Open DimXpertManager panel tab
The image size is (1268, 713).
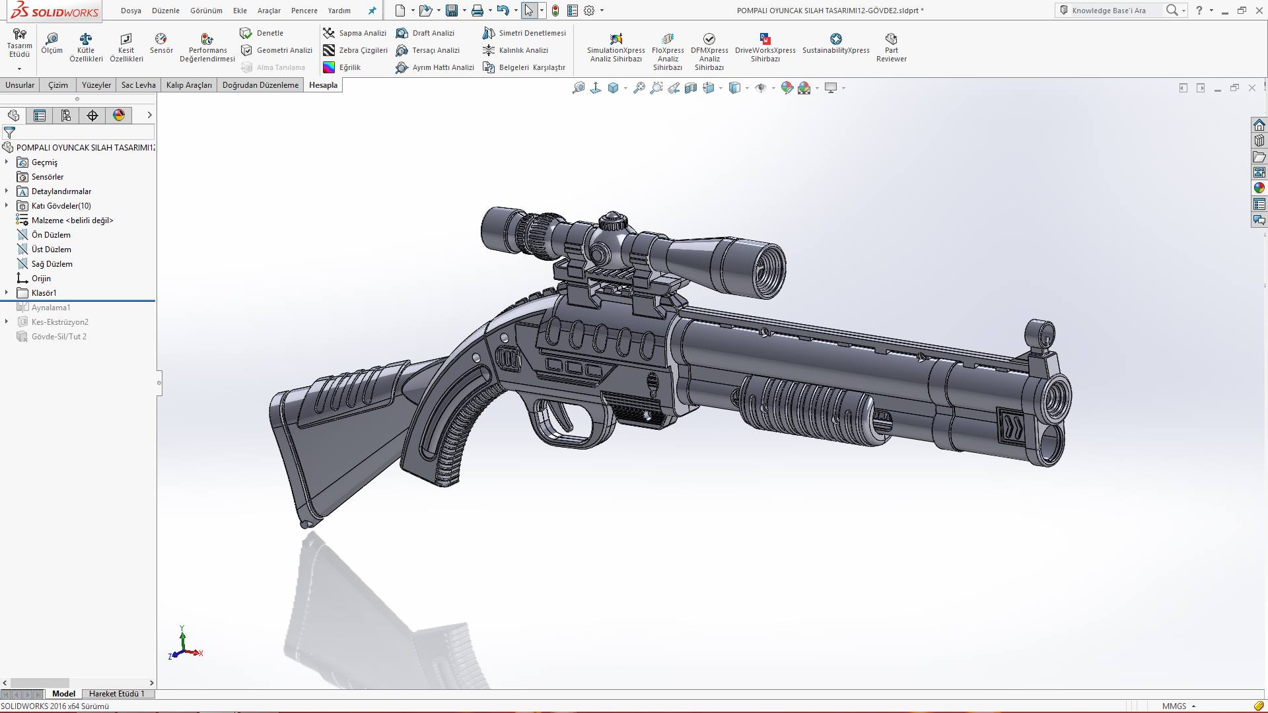tap(92, 116)
